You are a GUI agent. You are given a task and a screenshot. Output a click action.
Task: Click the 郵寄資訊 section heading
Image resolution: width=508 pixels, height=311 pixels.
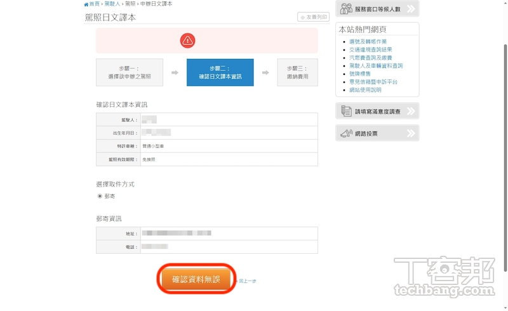tap(109, 219)
